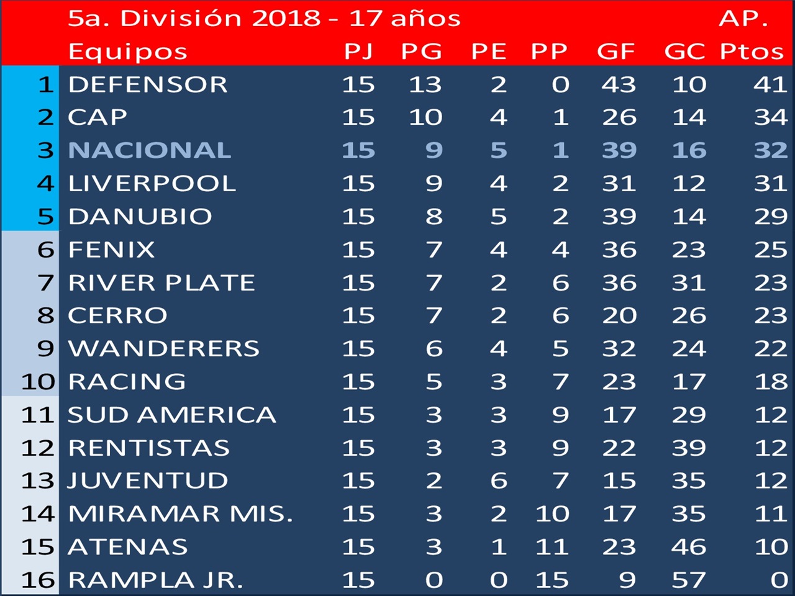Click position number 5 beside DANUBIO
The width and height of the screenshot is (795, 596).
(x=46, y=217)
